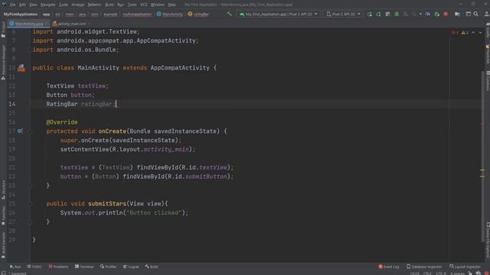Screen dimensions: 490x275
Task: Open the Database Inspector button
Action: tap(424, 267)
